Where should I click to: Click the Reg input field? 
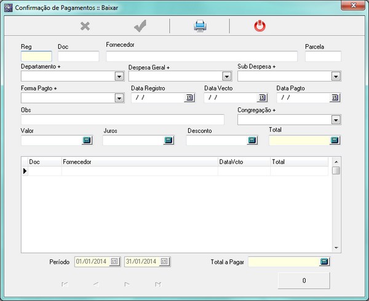(36, 57)
